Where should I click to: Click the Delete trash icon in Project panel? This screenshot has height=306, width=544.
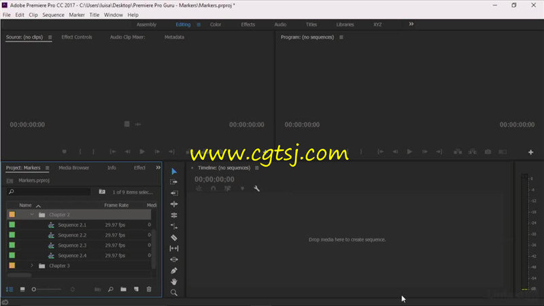click(x=149, y=289)
